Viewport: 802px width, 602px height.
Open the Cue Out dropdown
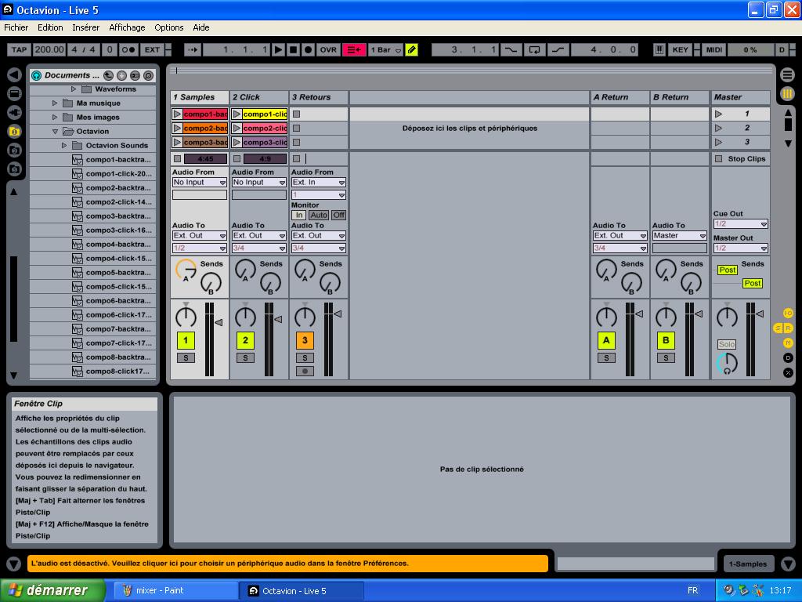pos(741,223)
